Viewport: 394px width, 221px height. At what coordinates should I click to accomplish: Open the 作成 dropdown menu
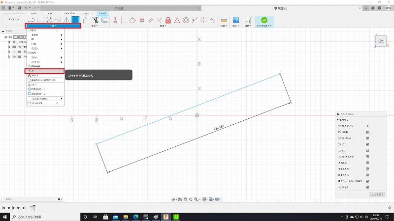(52, 26)
